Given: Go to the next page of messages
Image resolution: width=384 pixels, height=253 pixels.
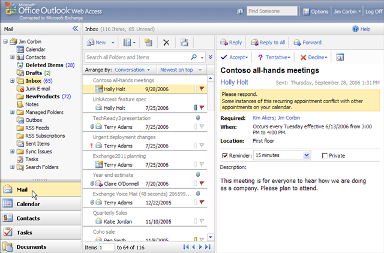Looking at the screenshot, I should click(200, 246).
